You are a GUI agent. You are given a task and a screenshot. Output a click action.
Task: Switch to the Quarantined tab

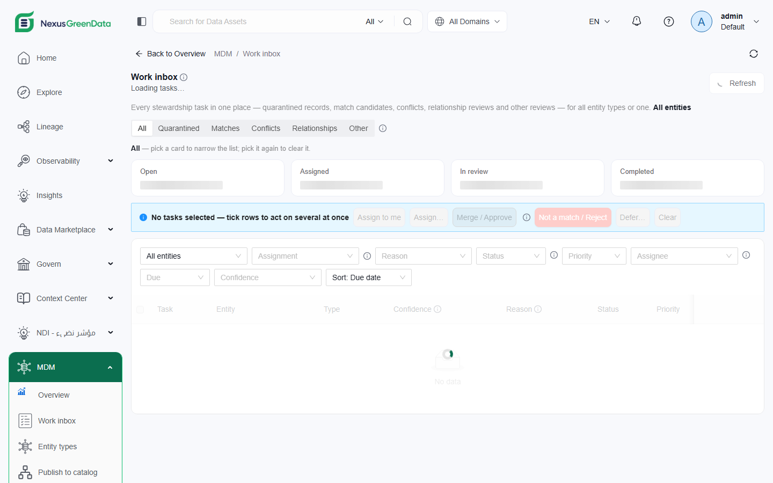point(179,128)
